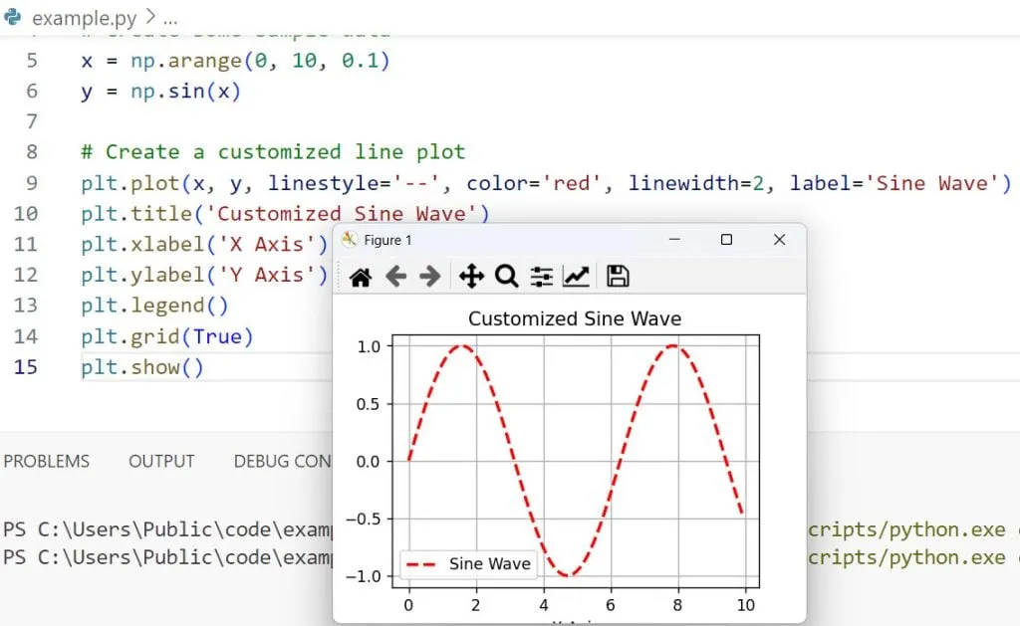Click the comment 'Create a customized line plot'
This screenshot has width=1020, height=626.
(273, 152)
